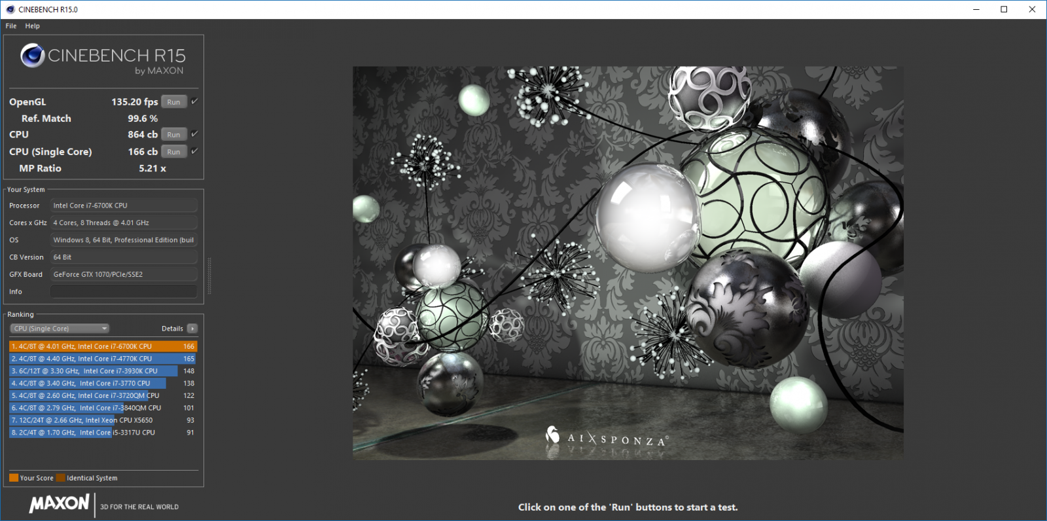Select ranking row 2 Intel Core i7-4770K

click(x=103, y=359)
